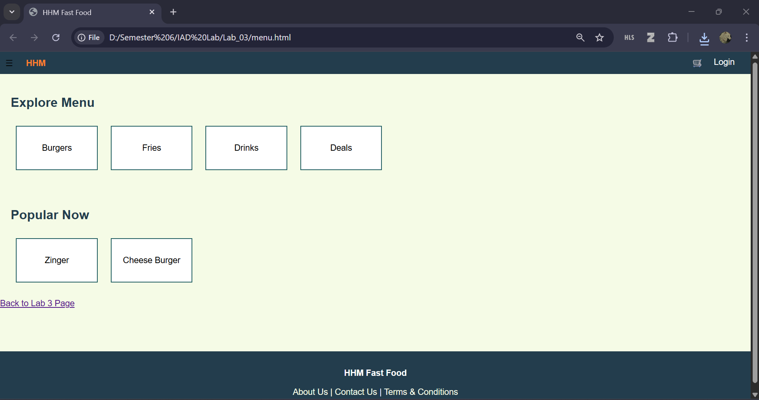Expand the tab search dropdown arrow
This screenshot has width=759, height=400.
click(12, 12)
